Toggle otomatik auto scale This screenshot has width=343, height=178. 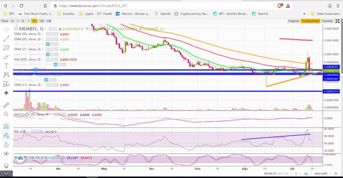coord(321,173)
